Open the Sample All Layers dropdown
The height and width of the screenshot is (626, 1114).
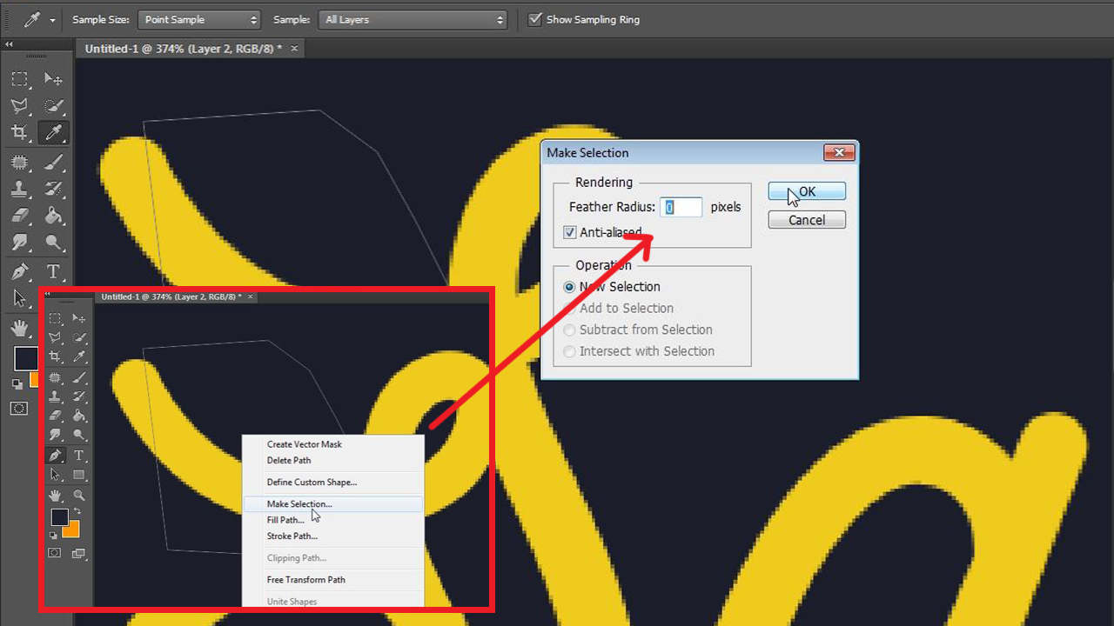413,19
